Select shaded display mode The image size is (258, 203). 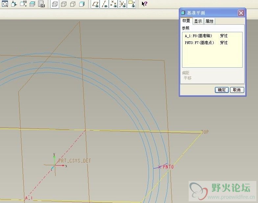click(x=82, y=4)
